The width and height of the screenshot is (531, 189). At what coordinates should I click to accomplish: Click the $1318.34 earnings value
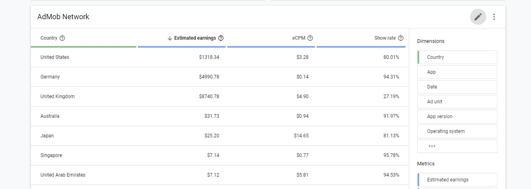coord(209,57)
